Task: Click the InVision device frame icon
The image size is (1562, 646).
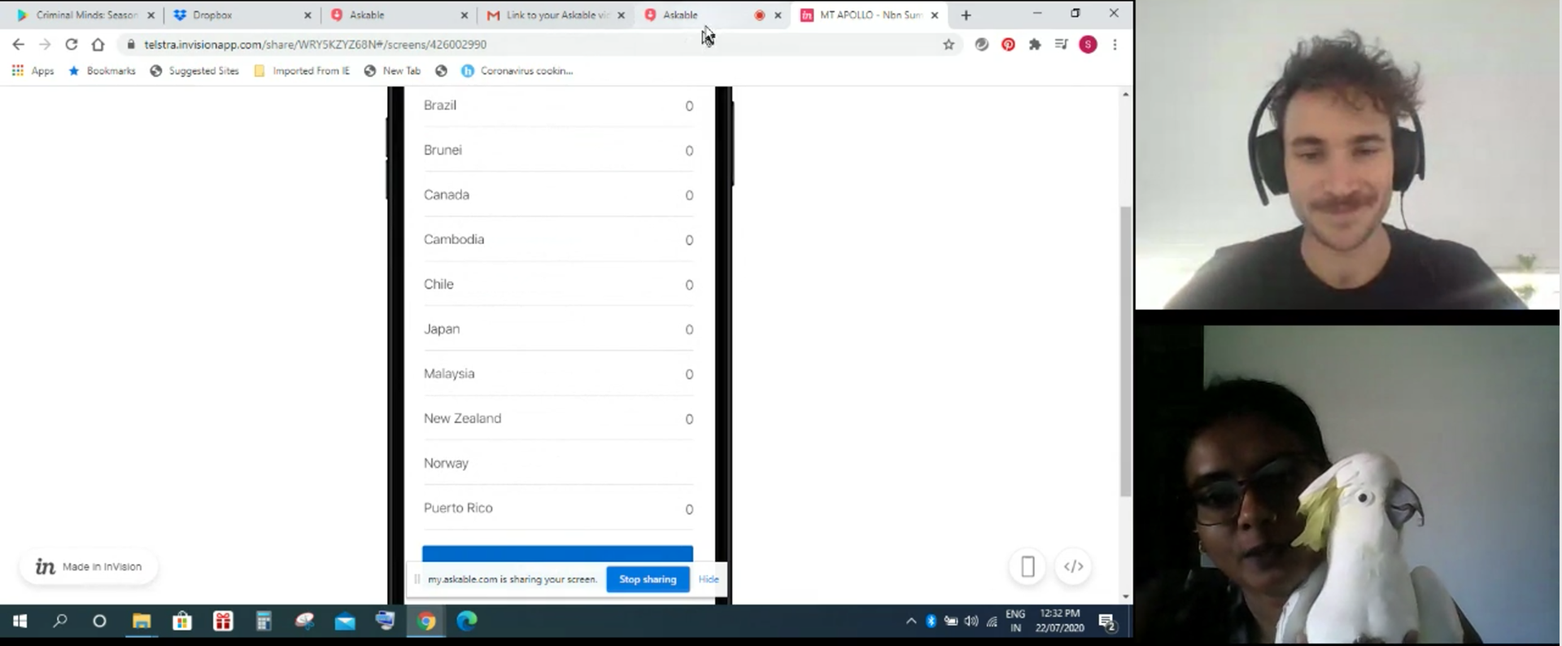Action: tap(1028, 566)
